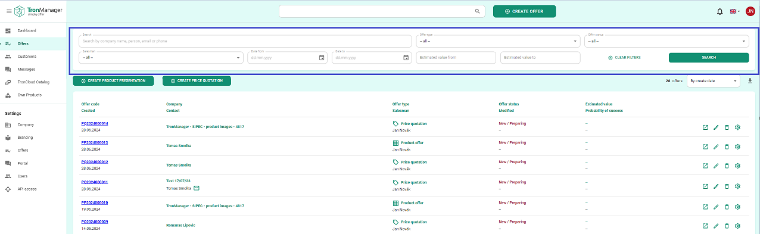Focus the Estimated value to field
760x234 pixels.
click(x=540, y=58)
